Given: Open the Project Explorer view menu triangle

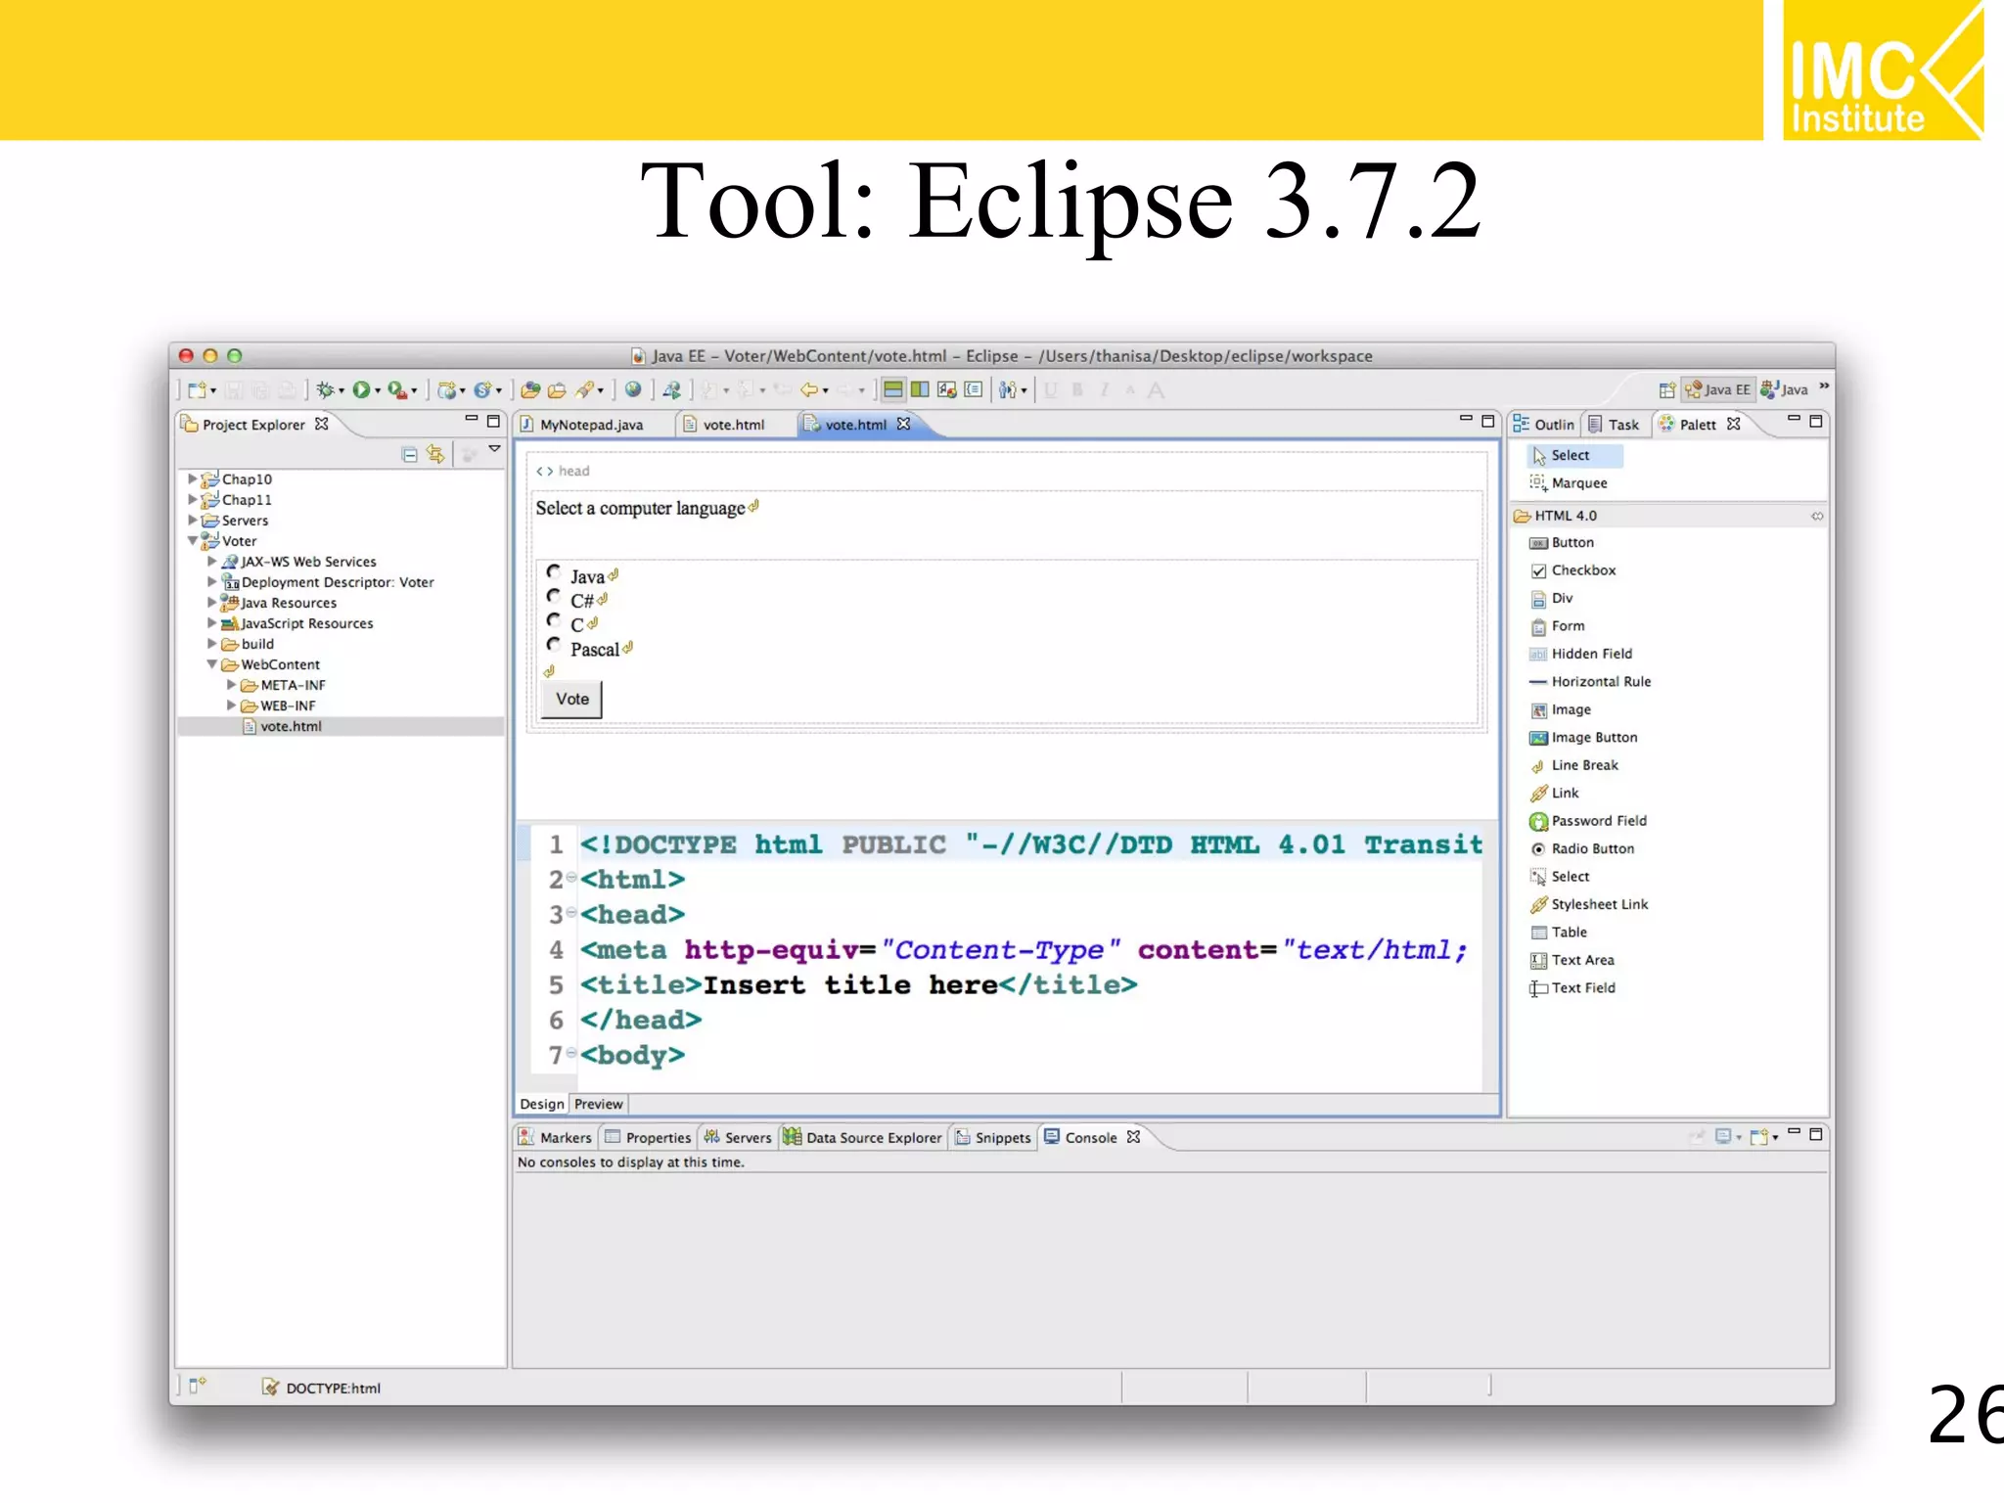Looking at the screenshot, I should pos(495,449).
